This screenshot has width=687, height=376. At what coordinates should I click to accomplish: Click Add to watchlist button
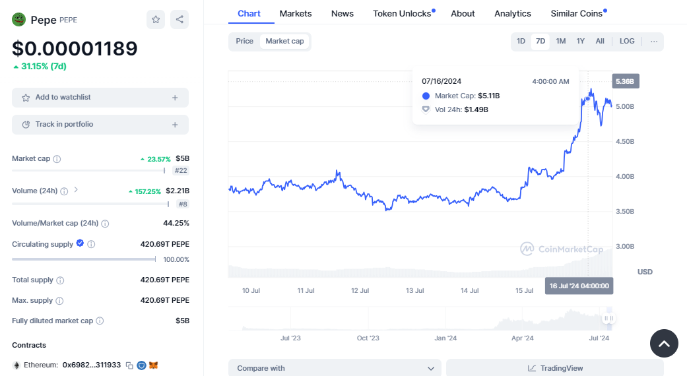100,98
